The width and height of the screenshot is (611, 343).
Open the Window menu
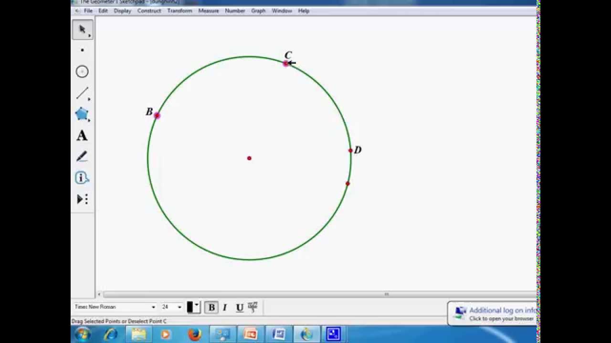click(282, 11)
